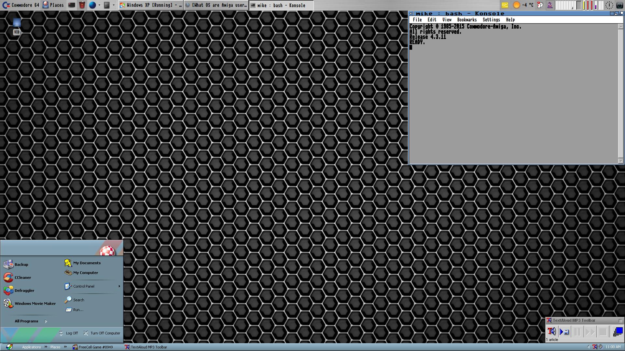
Task: Open Bookmarks menu in Konsole
Action: click(x=467, y=20)
